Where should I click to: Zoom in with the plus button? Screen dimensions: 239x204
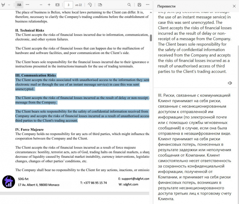[49, 5]
